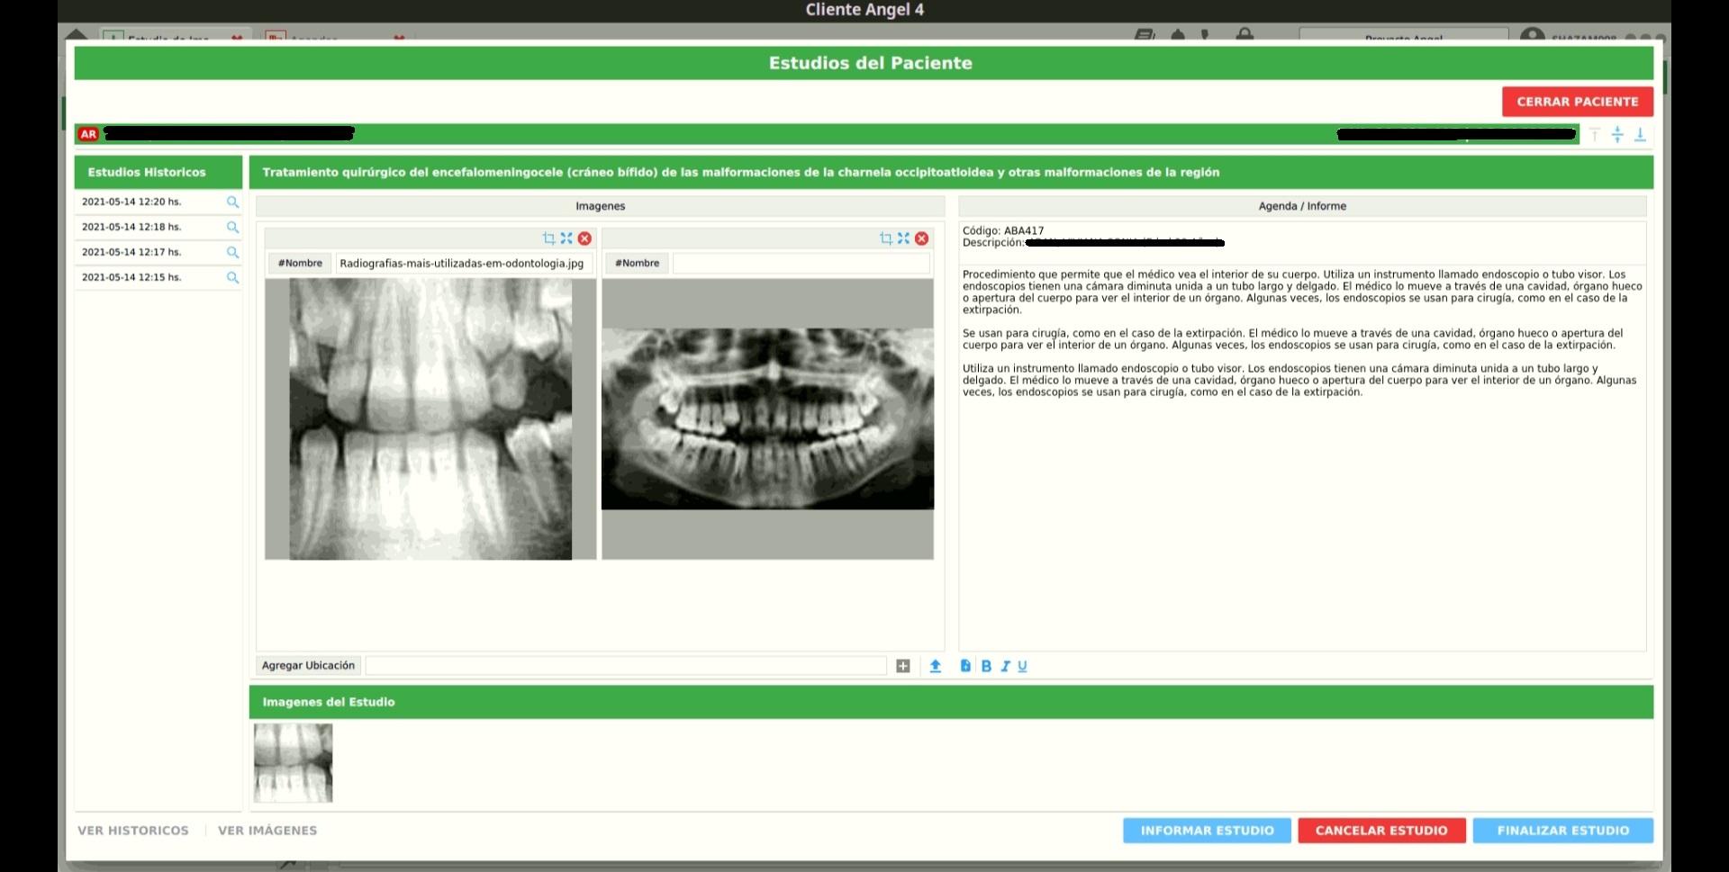The width and height of the screenshot is (1729, 872).
Task: Click the Agregar Ubicación label
Action: (308, 666)
